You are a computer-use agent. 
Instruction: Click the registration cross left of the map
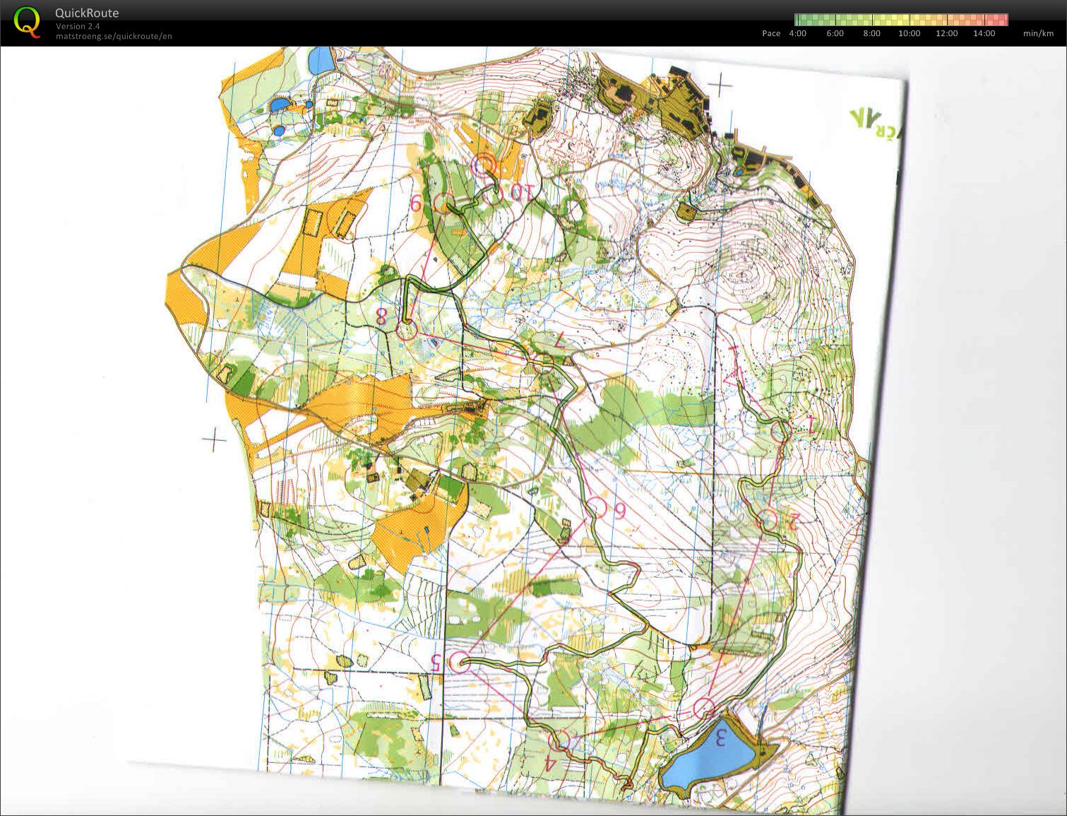click(214, 439)
